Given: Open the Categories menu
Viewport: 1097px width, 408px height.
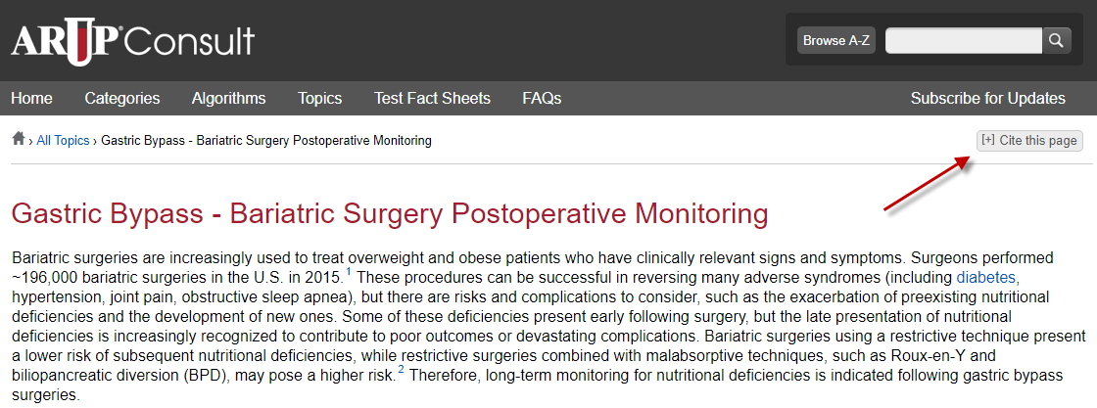Looking at the screenshot, I should tap(122, 99).
